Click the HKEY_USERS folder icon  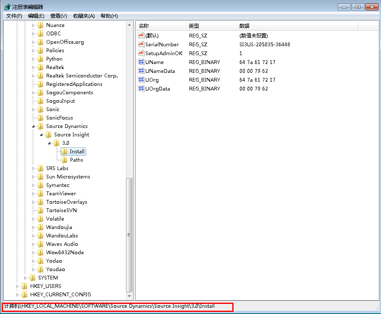coord(24,286)
